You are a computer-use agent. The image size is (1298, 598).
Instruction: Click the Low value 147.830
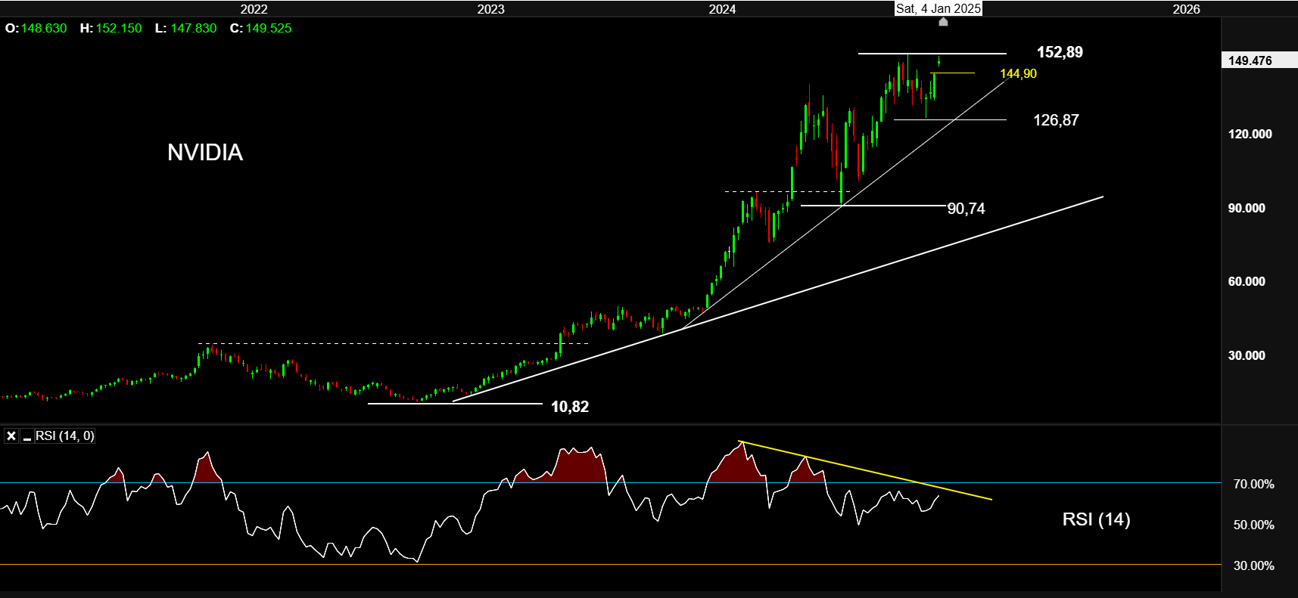point(194,28)
